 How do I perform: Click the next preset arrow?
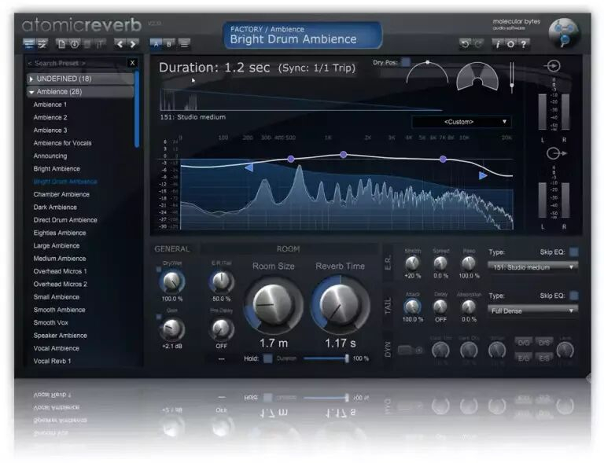[132, 44]
